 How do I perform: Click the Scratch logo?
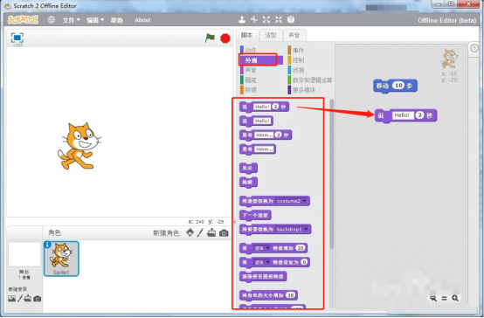[23, 20]
